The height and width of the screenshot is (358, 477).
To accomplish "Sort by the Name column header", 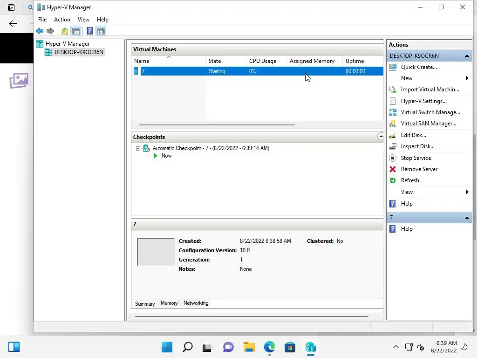I will (x=169, y=61).
